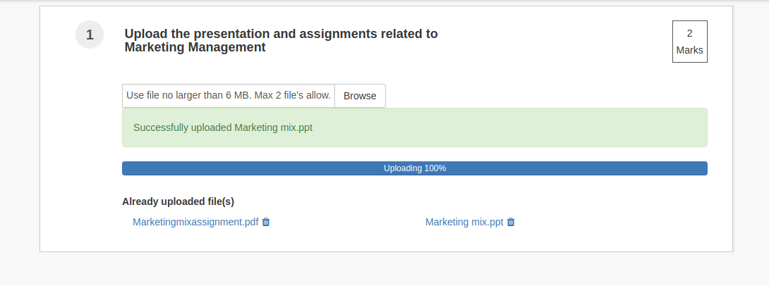The width and height of the screenshot is (769, 286).
Task: Delete the Marketingmixassignment.pdf file using trash icon
Action: (266, 222)
